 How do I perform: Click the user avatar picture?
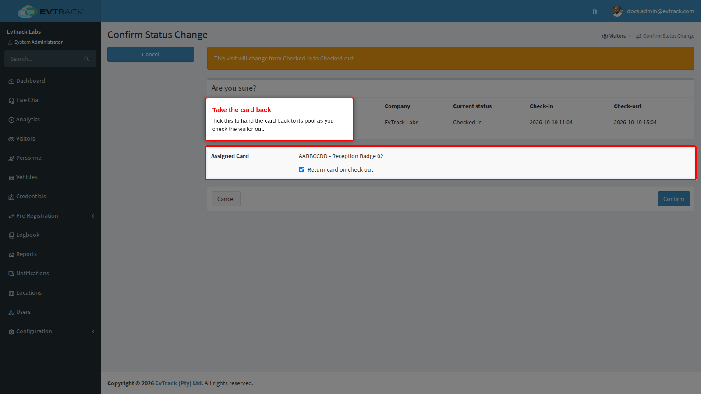pyautogui.click(x=617, y=11)
